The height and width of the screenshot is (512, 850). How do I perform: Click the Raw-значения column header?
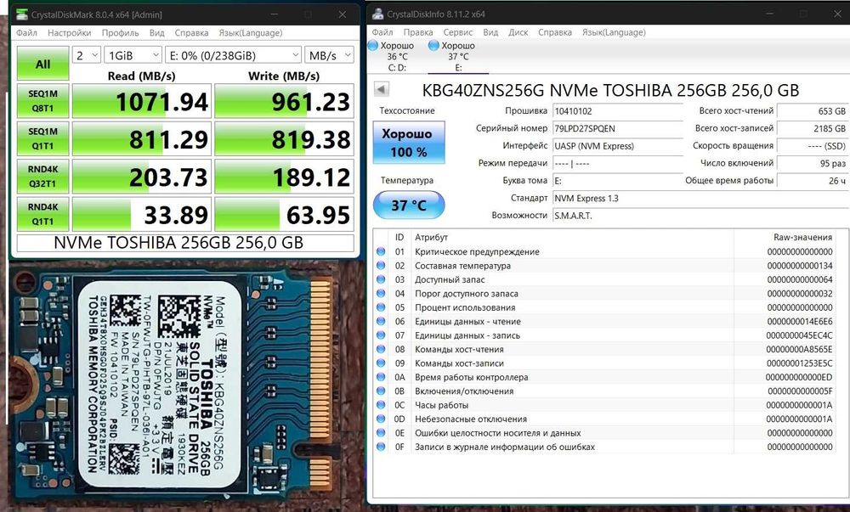[802, 237]
